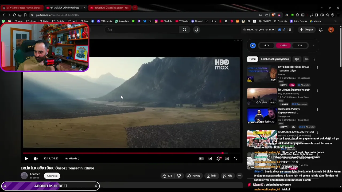Click the IQ extension badge icon

click(x=253, y=46)
